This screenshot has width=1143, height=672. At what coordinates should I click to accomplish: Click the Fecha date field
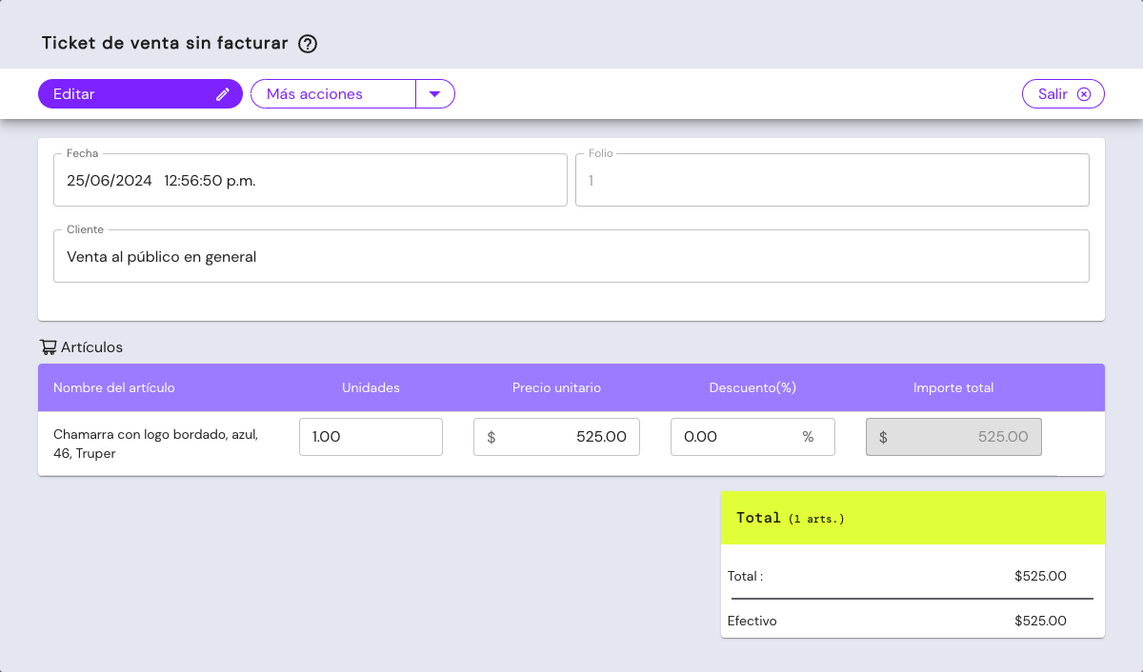310,180
